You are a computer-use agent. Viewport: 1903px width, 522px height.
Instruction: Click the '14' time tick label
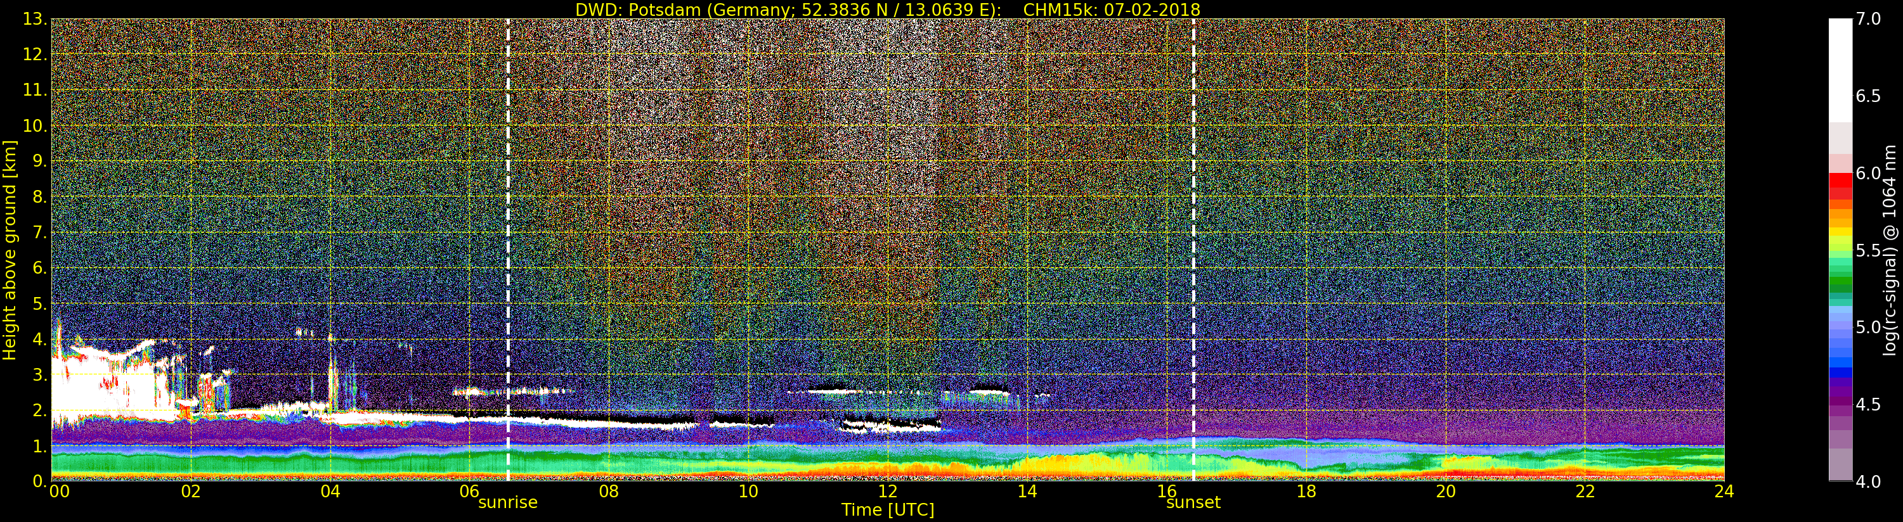[x=1027, y=491]
